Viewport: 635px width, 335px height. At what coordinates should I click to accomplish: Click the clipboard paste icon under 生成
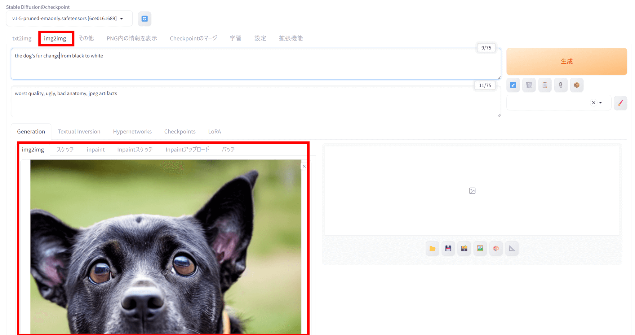click(x=545, y=85)
